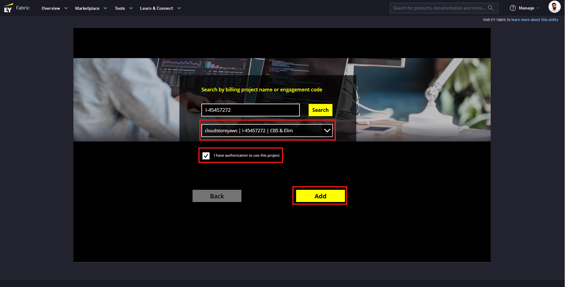Image resolution: width=565 pixels, height=287 pixels.
Task: Follow the 'learn more about this utility' link
Action: point(535,20)
